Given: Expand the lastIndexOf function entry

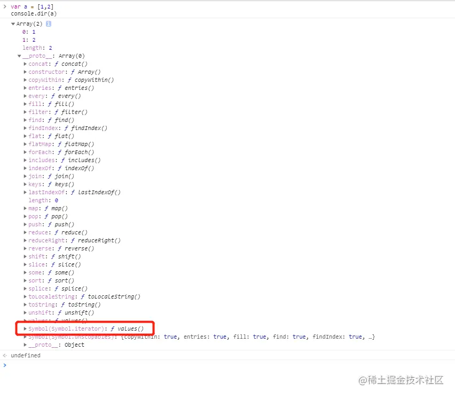Looking at the screenshot, I should (25, 192).
